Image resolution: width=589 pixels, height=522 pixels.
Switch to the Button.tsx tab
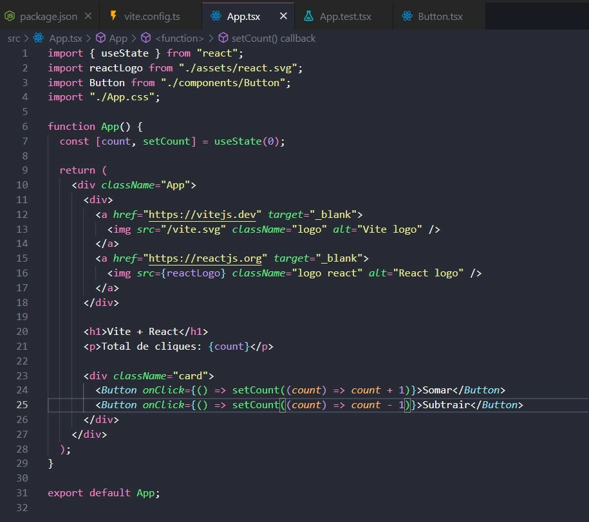click(440, 17)
